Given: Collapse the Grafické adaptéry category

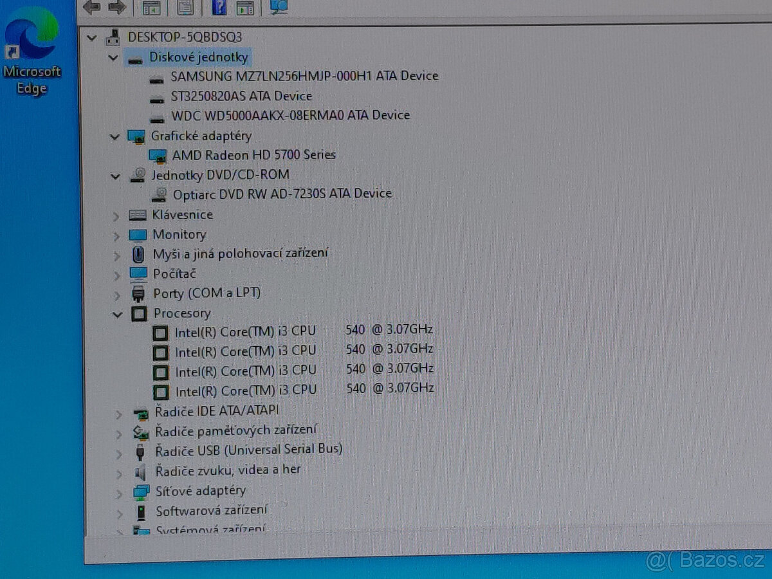Looking at the screenshot, I should [115, 137].
